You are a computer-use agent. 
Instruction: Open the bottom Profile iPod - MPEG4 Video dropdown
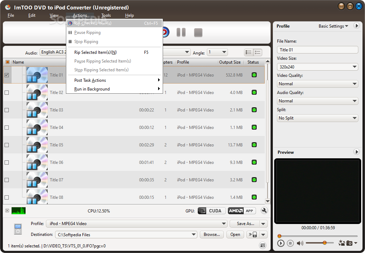(137, 224)
